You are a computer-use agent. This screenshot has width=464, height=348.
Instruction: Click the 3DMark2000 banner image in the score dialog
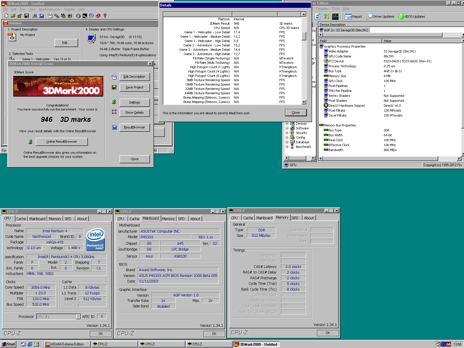pyautogui.click(x=58, y=86)
